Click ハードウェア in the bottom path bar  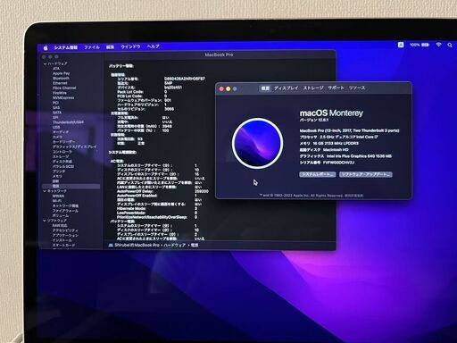tap(174, 245)
